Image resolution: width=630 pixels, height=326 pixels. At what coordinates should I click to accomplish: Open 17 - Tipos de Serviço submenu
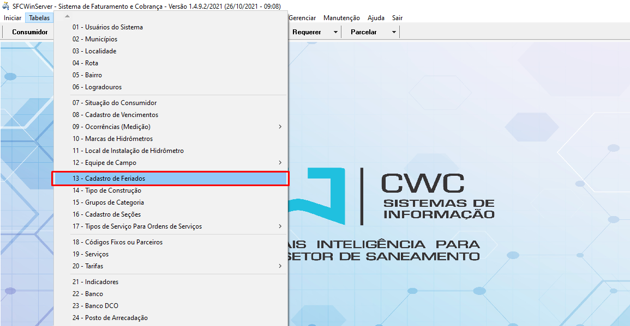[x=137, y=226]
